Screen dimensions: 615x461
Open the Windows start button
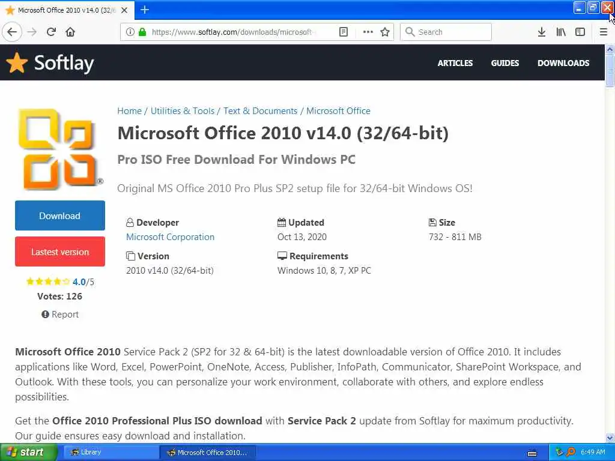[29, 453]
